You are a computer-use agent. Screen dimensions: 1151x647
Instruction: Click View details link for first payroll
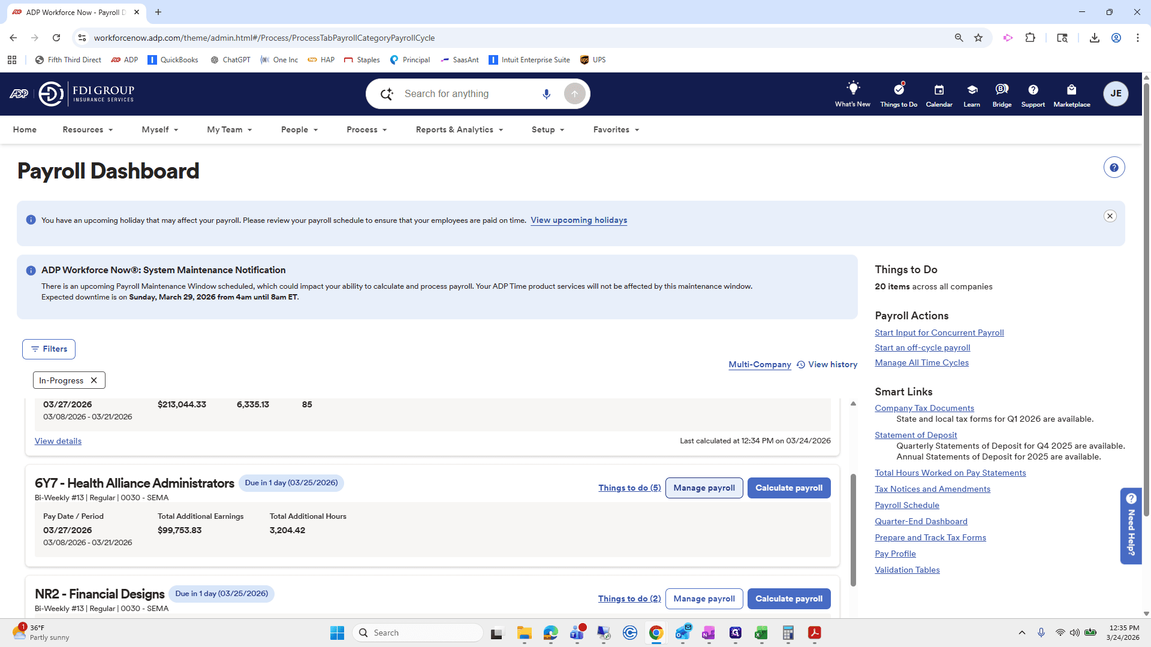pos(58,441)
